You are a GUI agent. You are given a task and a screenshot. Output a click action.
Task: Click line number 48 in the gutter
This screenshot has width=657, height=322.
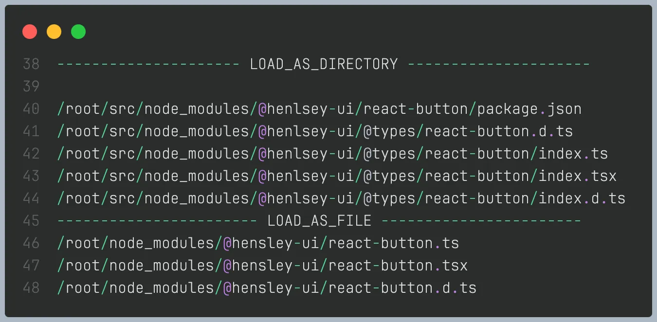point(31,288)
